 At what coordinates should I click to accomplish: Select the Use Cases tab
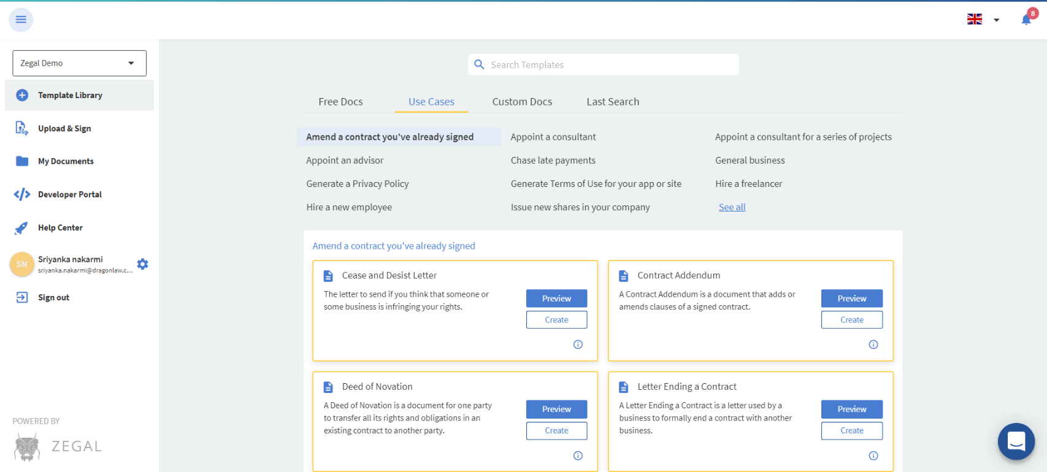coord(431,102)
